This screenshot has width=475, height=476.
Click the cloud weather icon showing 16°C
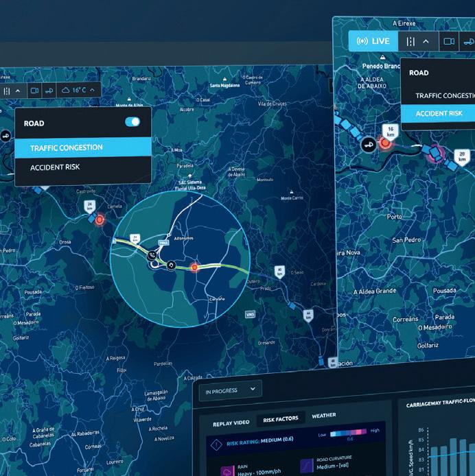coord(66,90)
